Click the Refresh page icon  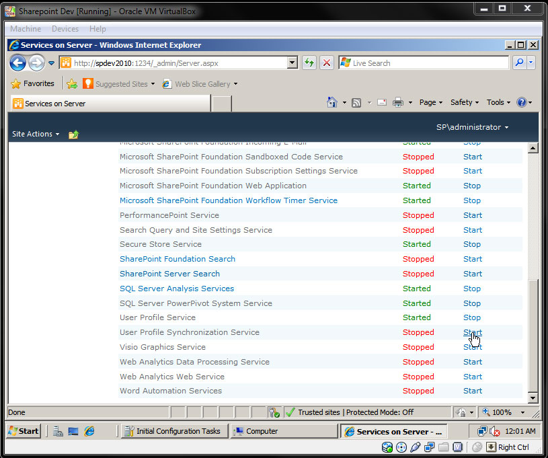coord(309,63)
